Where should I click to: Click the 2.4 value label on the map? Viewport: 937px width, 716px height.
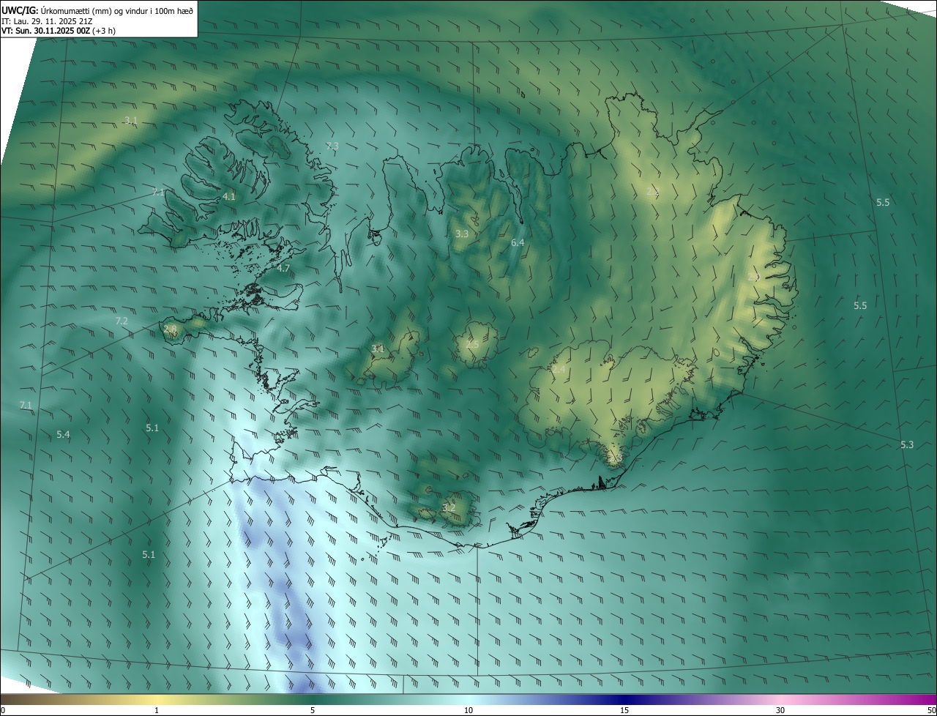559,370
